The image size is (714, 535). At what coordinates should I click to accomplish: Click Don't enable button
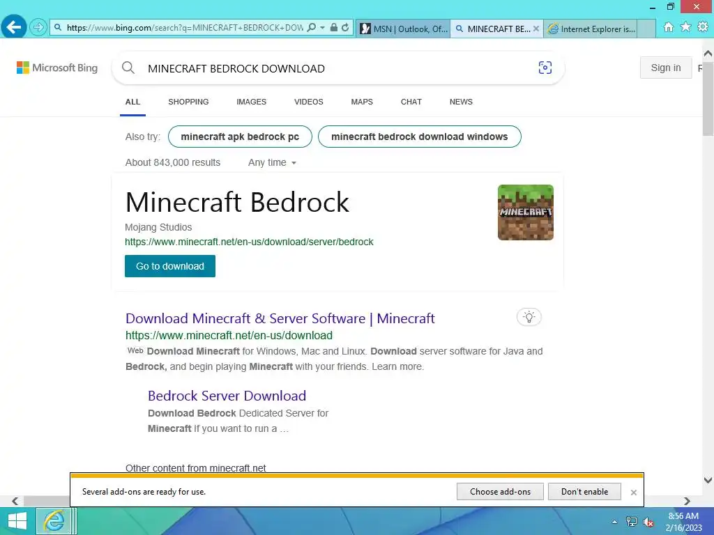(584, 492)
